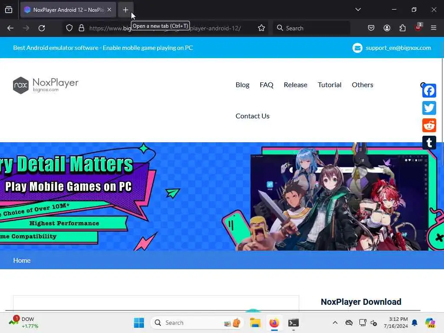Share page on Tumblr
Image resolution: width=444 pixels, height=333 pixels.
(x=429, y=142)
